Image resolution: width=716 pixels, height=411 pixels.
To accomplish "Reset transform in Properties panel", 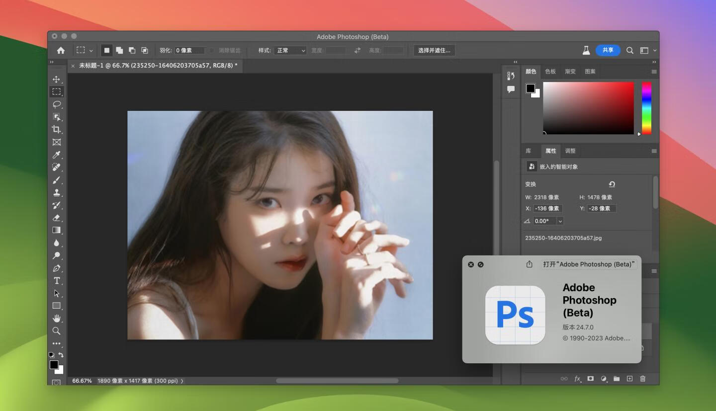I will (612, 184).
